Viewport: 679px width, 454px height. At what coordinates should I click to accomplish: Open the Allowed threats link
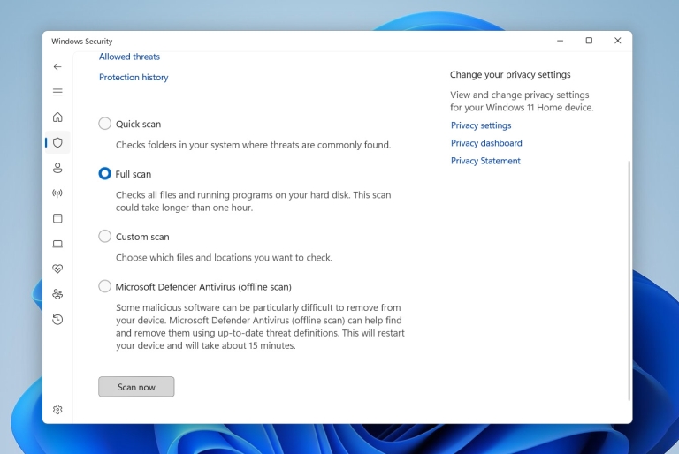(x=129, y=57)
